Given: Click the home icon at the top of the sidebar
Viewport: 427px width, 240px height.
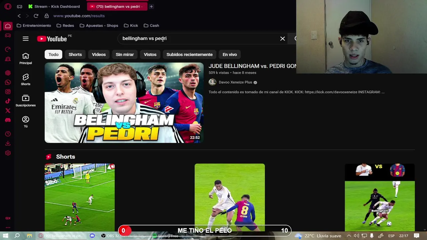Looking at the screenshot, I should tap(8, 26).
